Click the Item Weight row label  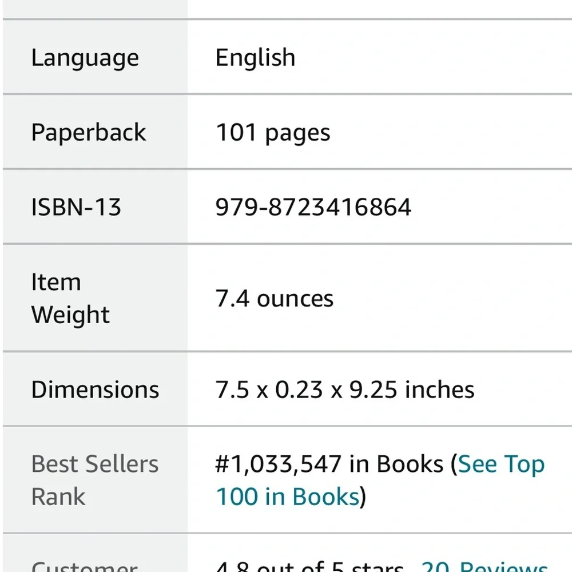coord(70,298)
